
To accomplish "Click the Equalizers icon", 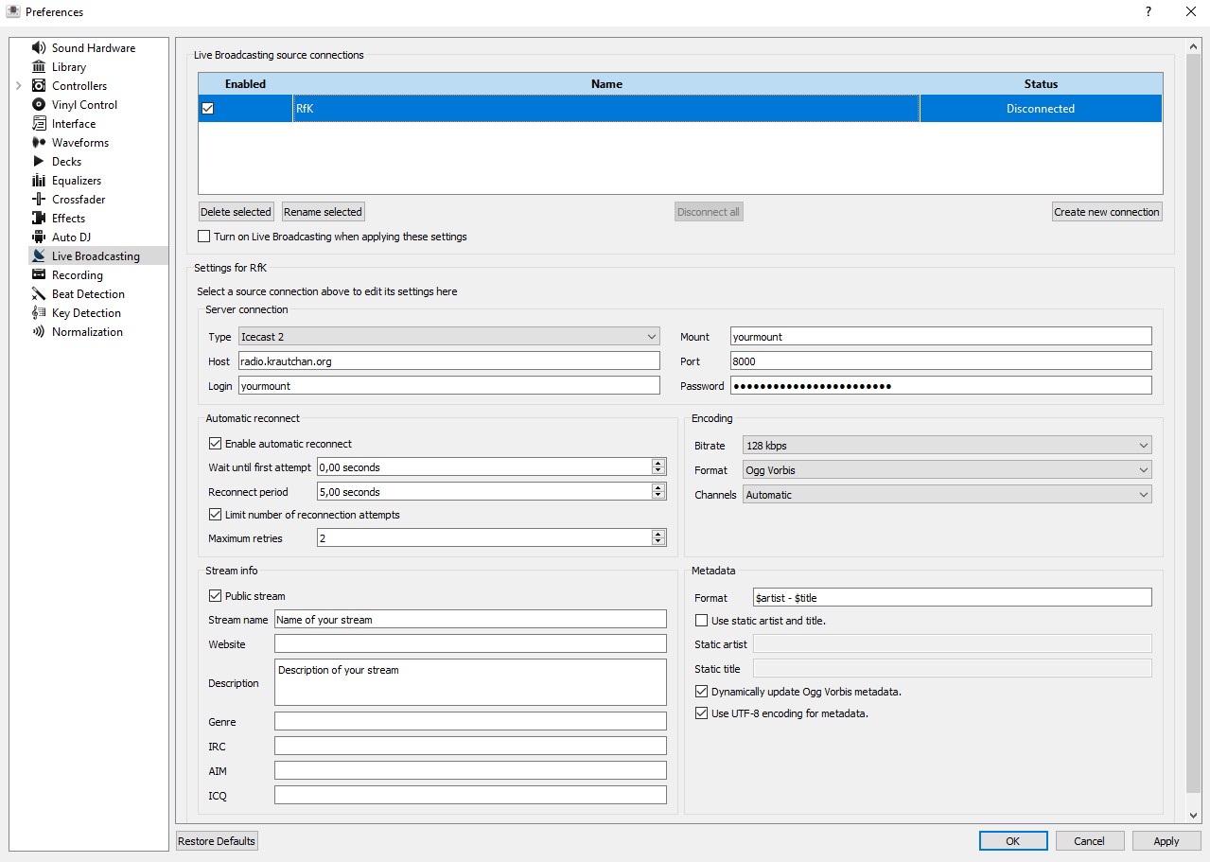I will [39, 181].
